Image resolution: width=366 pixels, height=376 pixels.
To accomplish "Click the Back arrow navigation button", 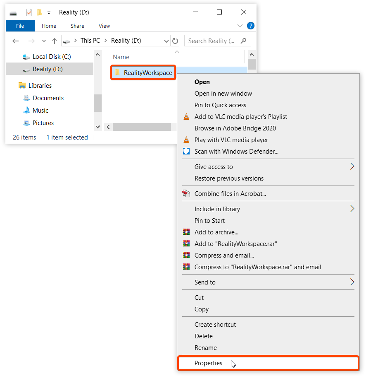I will [16, 41].
